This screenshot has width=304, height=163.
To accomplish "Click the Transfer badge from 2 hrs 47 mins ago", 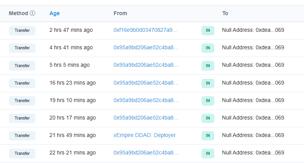I will click(x=22, y=30).
